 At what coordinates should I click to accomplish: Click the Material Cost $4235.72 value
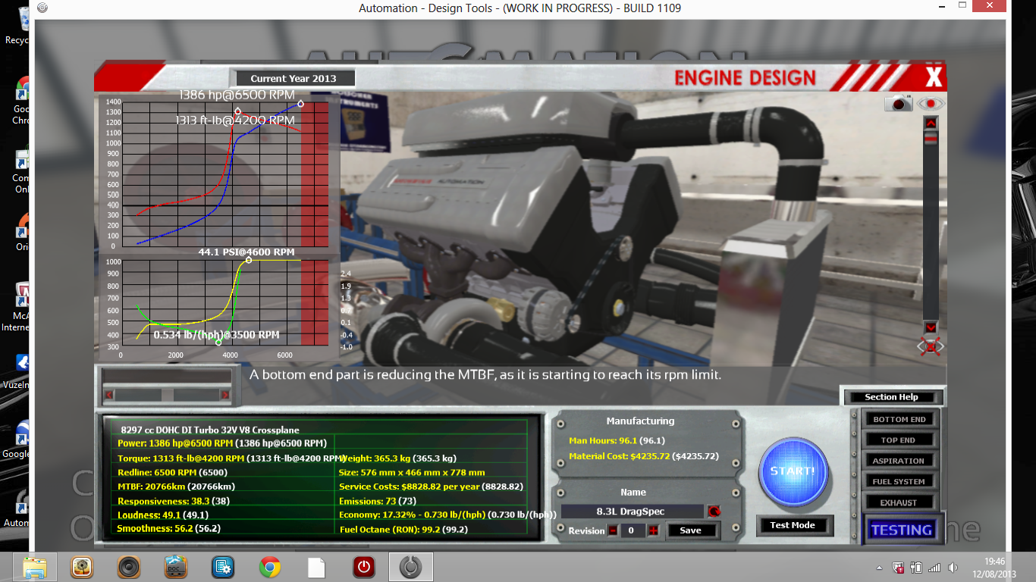[x=643, y=456]
